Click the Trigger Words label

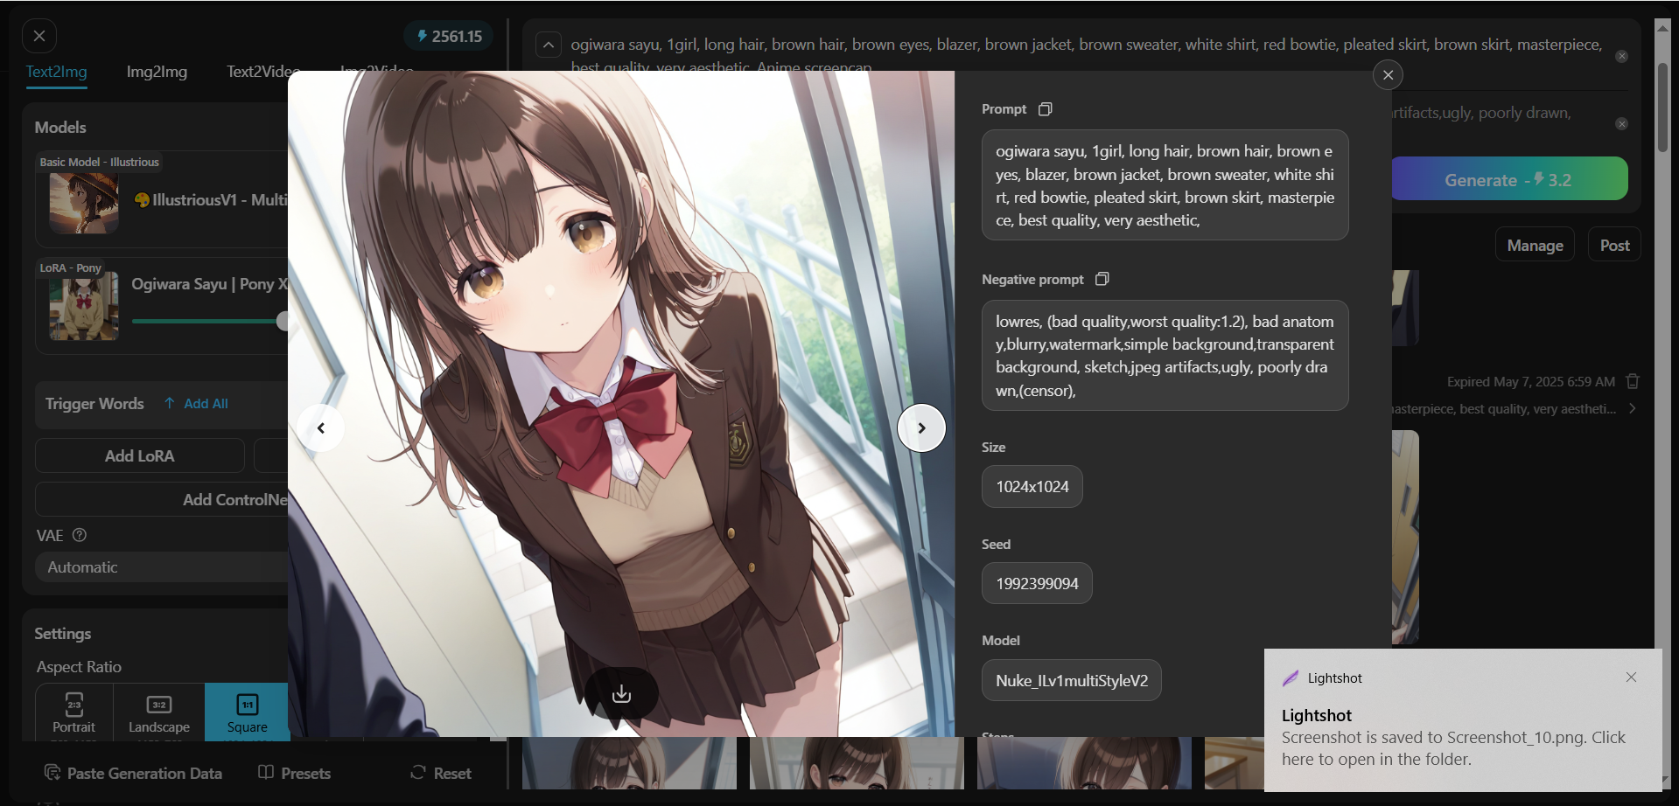click(x=94, y=404)
